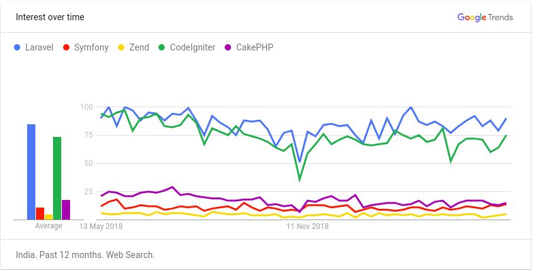Click the 13 May 2018 axis date
This screenshot has width=534, height=270.
101,226
